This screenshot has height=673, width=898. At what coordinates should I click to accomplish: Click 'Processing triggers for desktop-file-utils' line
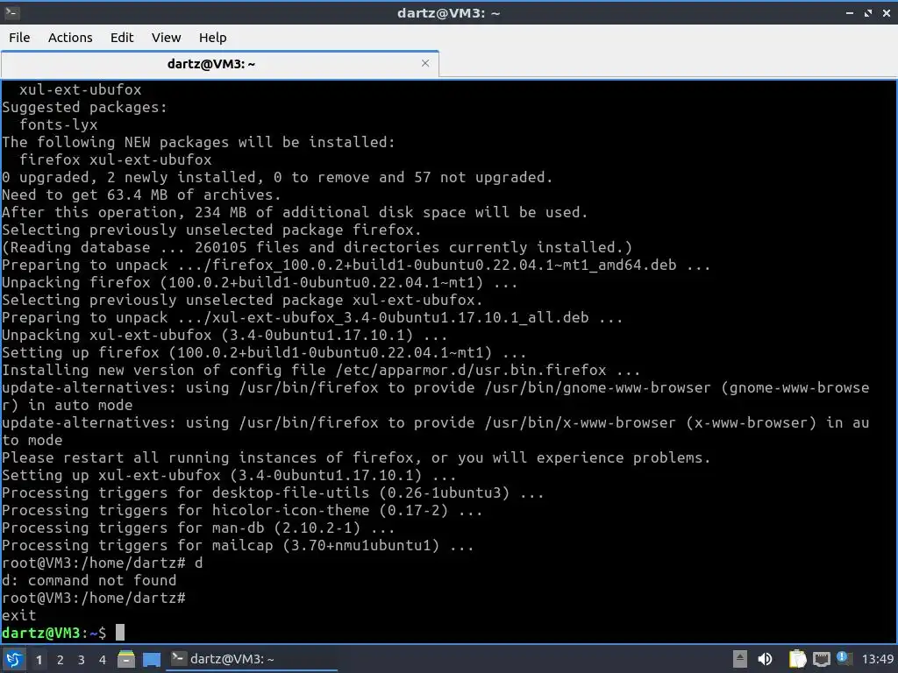click(x=273, y=492)
